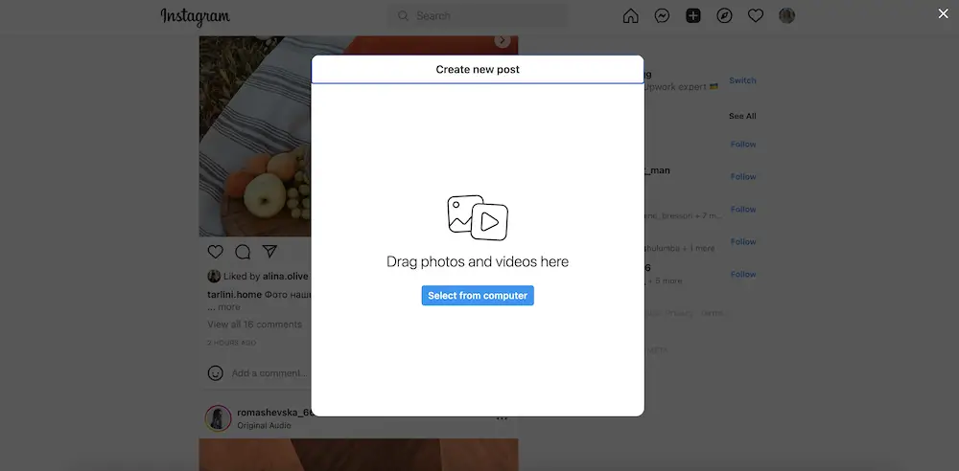Click Switch account link
The image size is (959, 471).
tap(742, 80)
